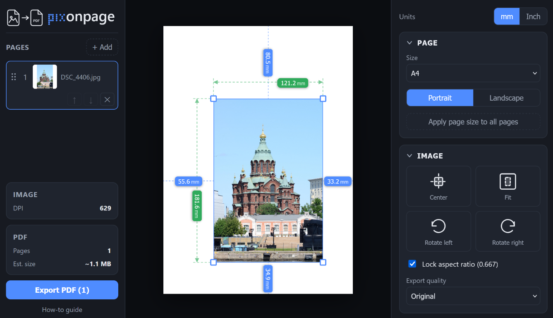Select the DSC_4406.jpg page thumbnail
The width and height of the screenshot is (553, 318).
tap(45, 77)
